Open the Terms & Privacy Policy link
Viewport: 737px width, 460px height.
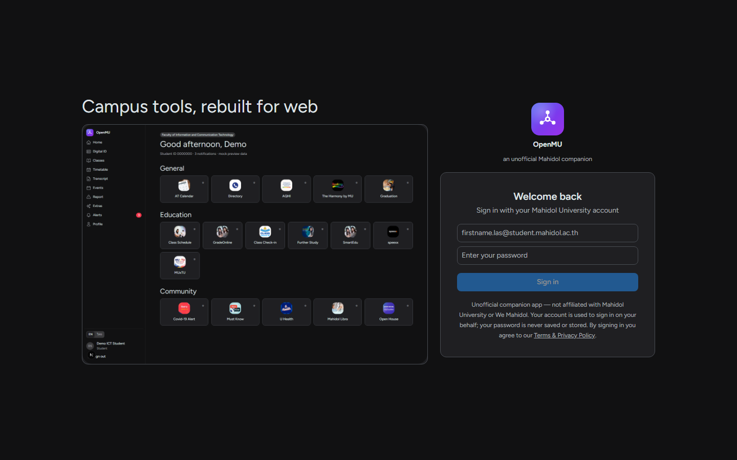tap(565, 335)
